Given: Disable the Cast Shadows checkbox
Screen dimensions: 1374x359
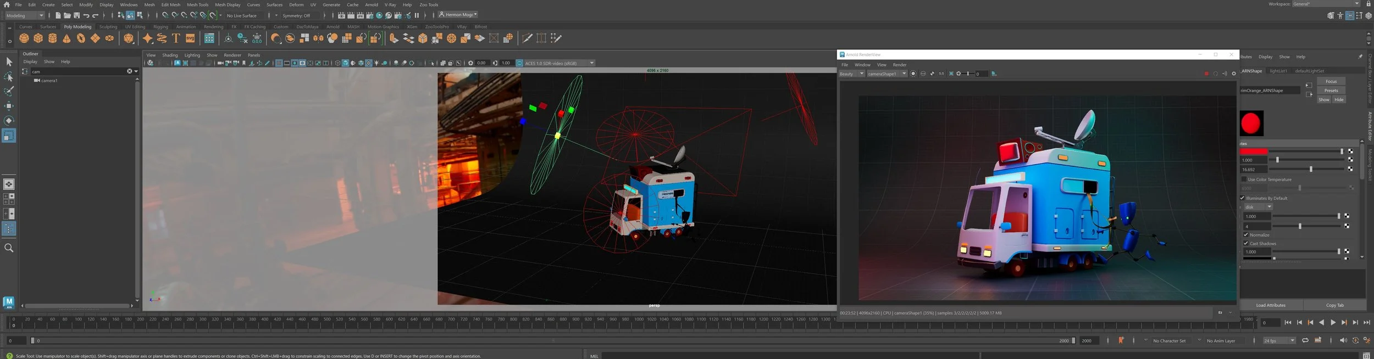Looking at the screenshot, I should [1246, 244].
